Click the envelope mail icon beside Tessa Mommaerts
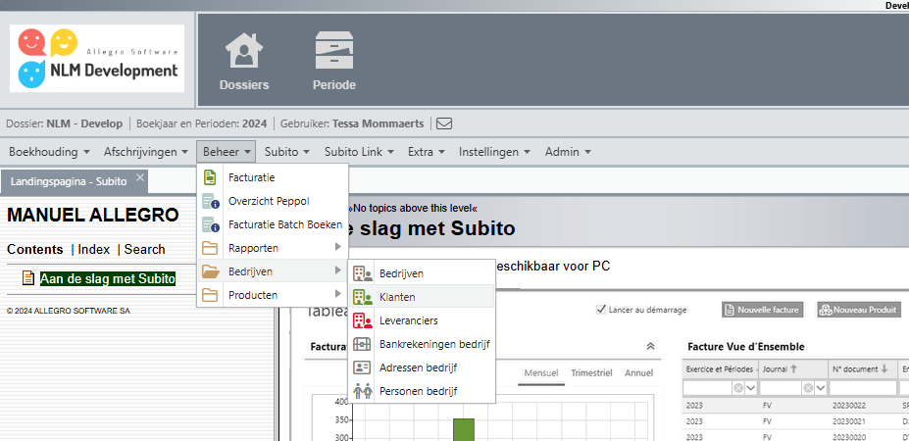This screenshot has width=909, height=441. (x=444, y=123)
